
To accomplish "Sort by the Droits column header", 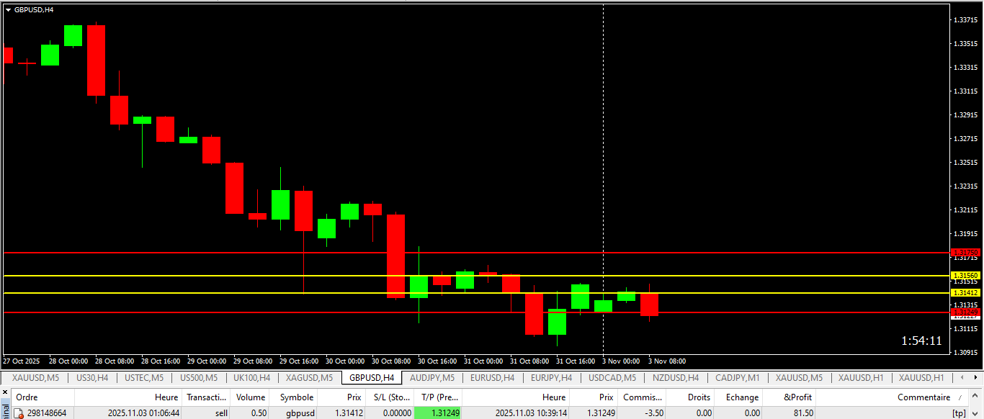I will tap(690, 397).
